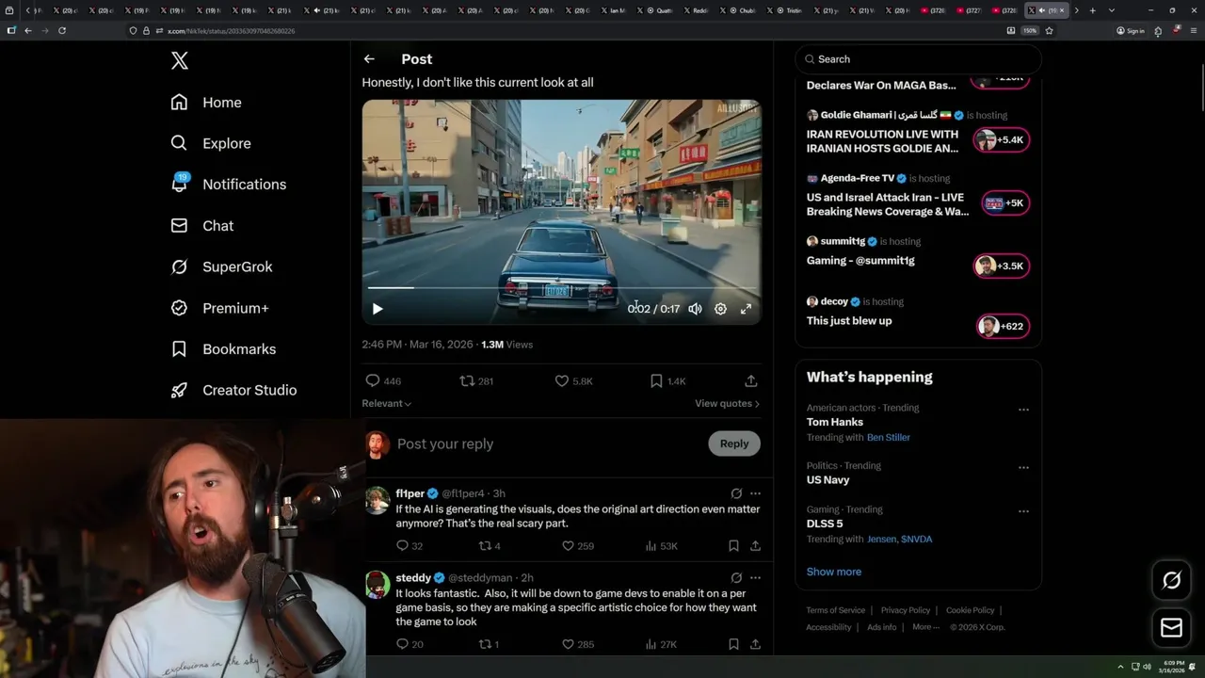Repost fl1per's comment with 4

click(x=490, y=546)
